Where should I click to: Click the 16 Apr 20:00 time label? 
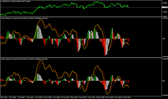[x=48, y=97]
